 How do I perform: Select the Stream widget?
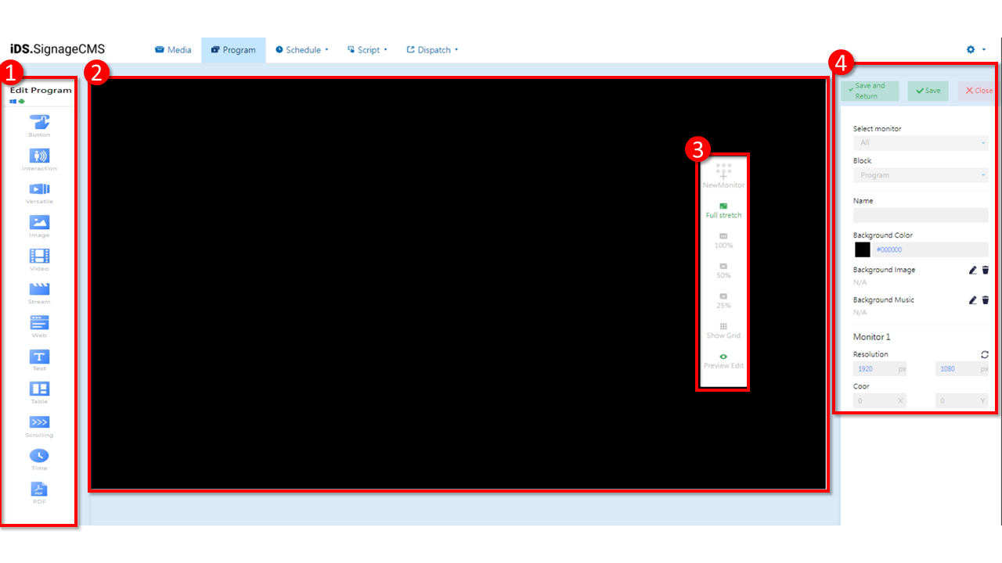pyautogui.click(x=39, y=289)
